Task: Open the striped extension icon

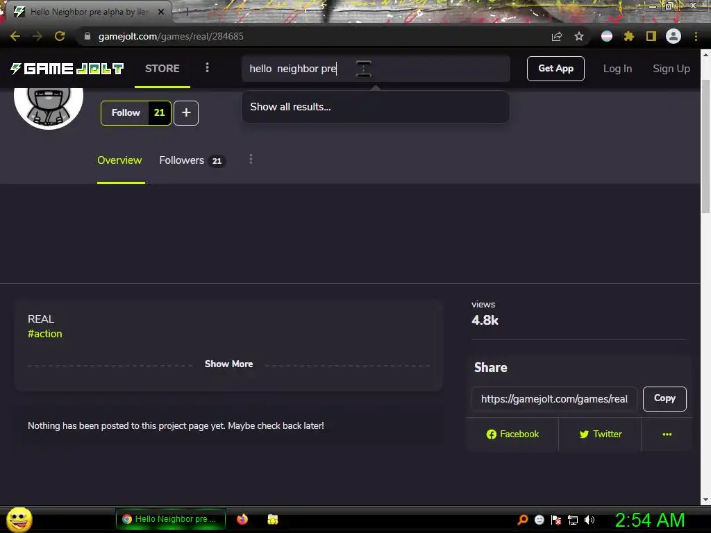Action: point(606,36)
